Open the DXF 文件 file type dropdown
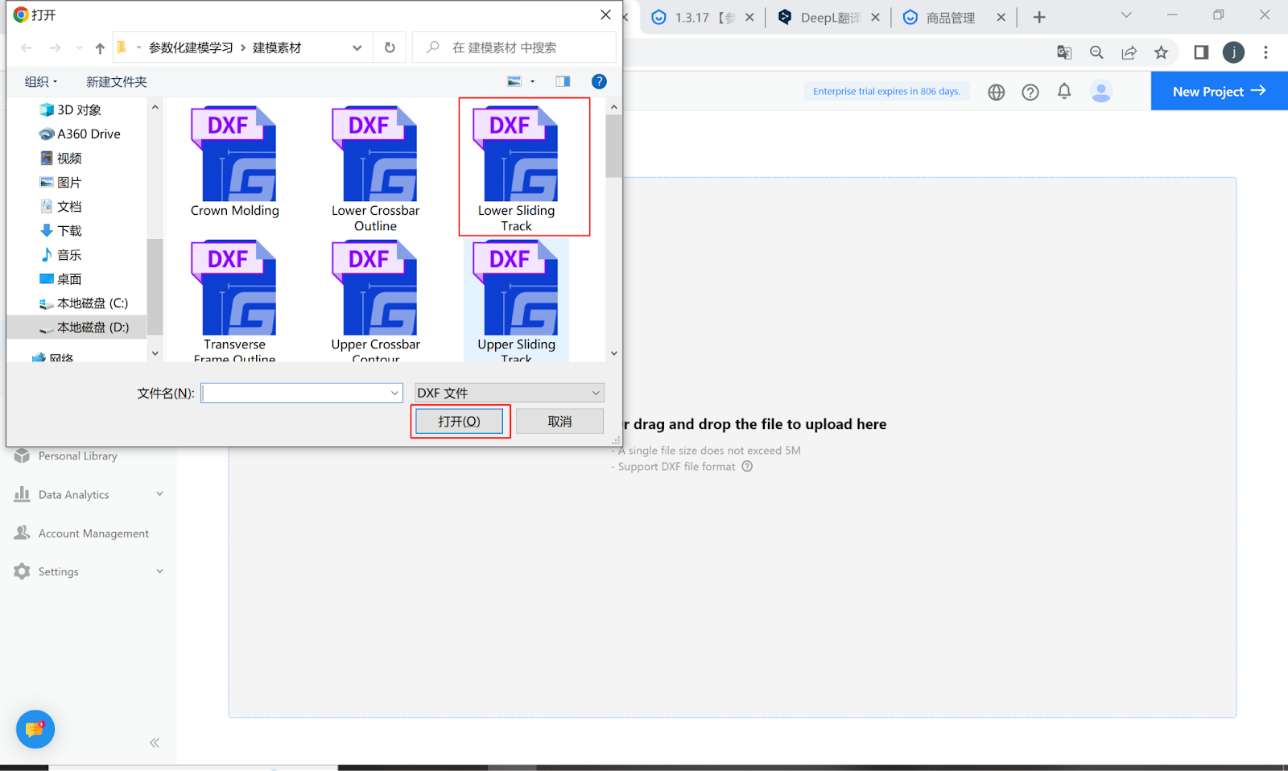Image resolution: width=1288 pixels, height=771 pixels. coord(509,393)
